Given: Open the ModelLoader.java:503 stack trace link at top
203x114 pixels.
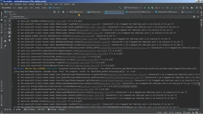Looking at the screenshot, I should tap(89, 24).
